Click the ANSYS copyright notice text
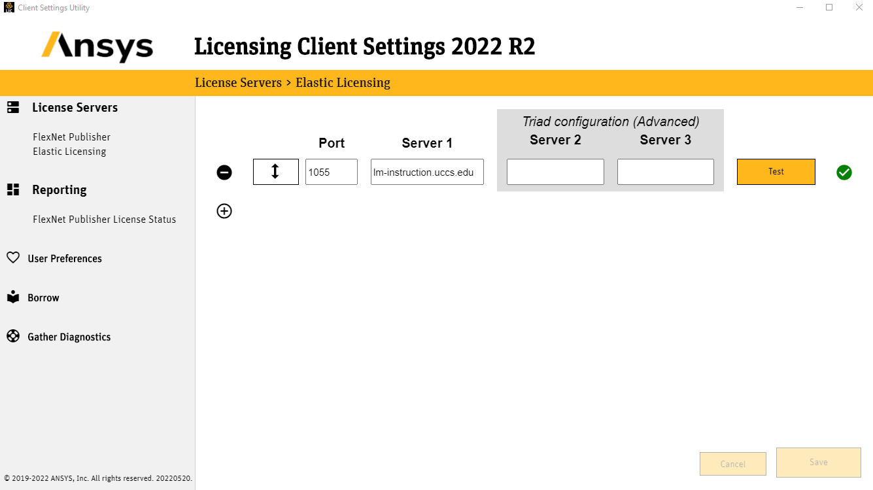Image resolution: width=873 pixels, height=490 pixels. pos(98,478)
